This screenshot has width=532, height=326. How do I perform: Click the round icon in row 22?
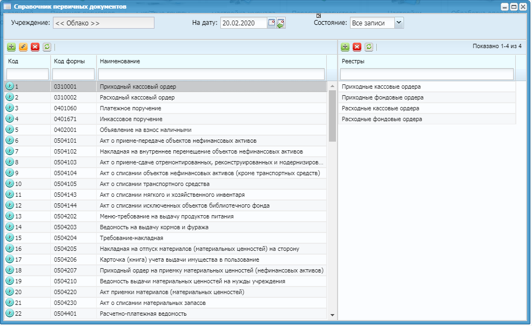click(10, 313)
